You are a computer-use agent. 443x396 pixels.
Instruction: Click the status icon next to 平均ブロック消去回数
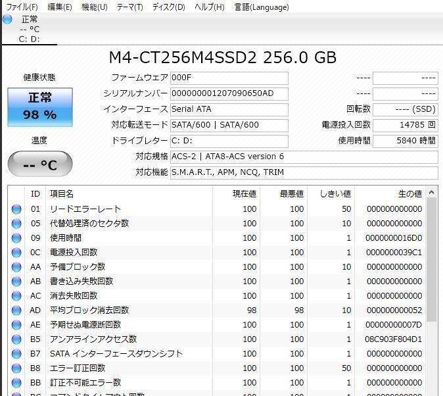click(16, 310)
